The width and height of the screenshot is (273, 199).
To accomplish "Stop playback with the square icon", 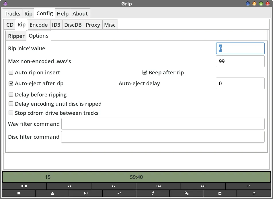I will [x=19, y=193].
